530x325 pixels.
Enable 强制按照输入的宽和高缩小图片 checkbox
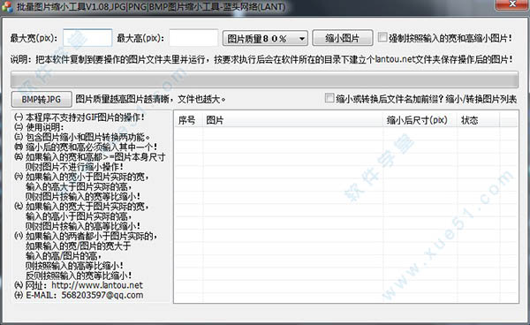pyautogui.click(x=382, y=37)
